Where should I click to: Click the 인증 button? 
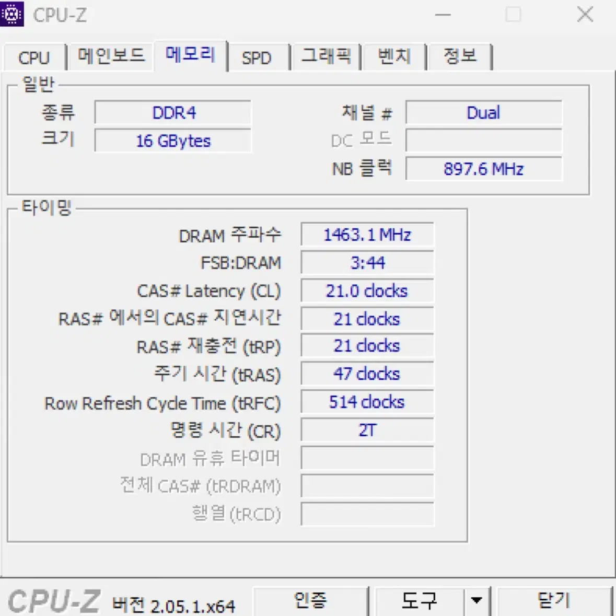tap(310, 601)
